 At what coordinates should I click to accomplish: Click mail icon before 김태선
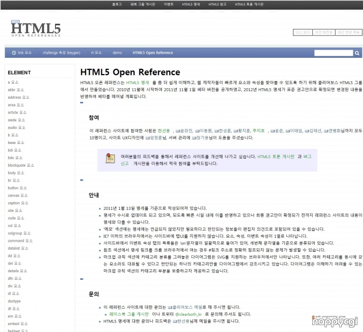pos(307,131)
